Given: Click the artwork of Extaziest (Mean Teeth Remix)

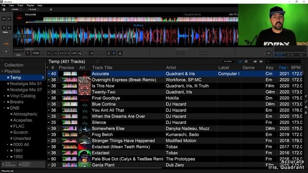Looking at the screenshot, I should pos(85,147).
